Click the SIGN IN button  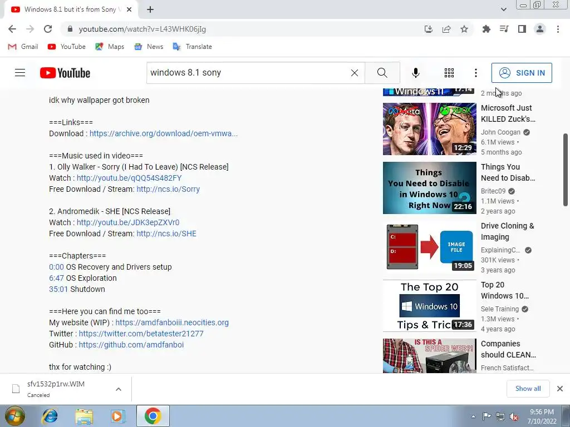pyautogui.click(x=522, y=73)
